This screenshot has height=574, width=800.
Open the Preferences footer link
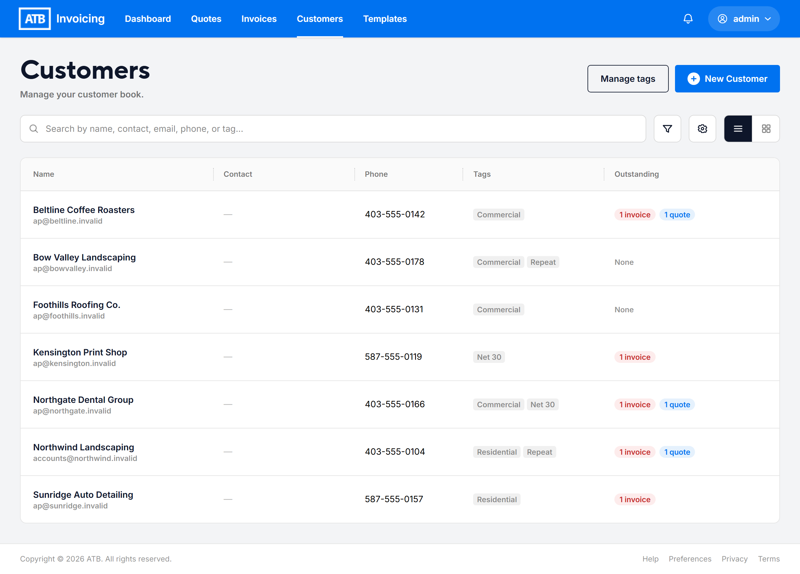point(690,559)
